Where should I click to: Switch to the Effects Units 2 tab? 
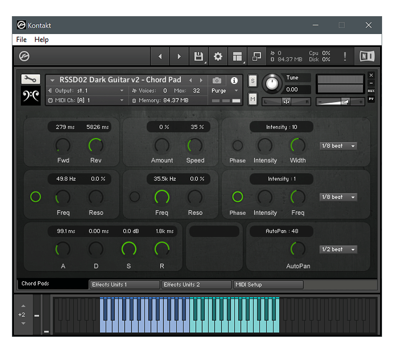pyautogui.click(x=196, y=285)
